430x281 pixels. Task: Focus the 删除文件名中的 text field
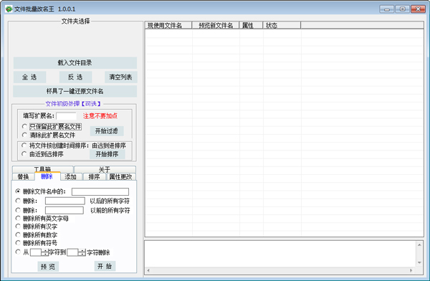[x=100, y=191]
